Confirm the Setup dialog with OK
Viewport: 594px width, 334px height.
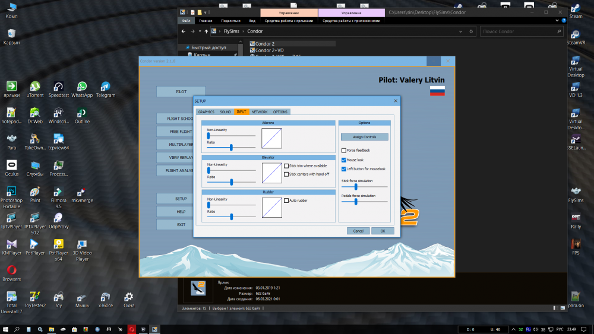click(383, 231)
